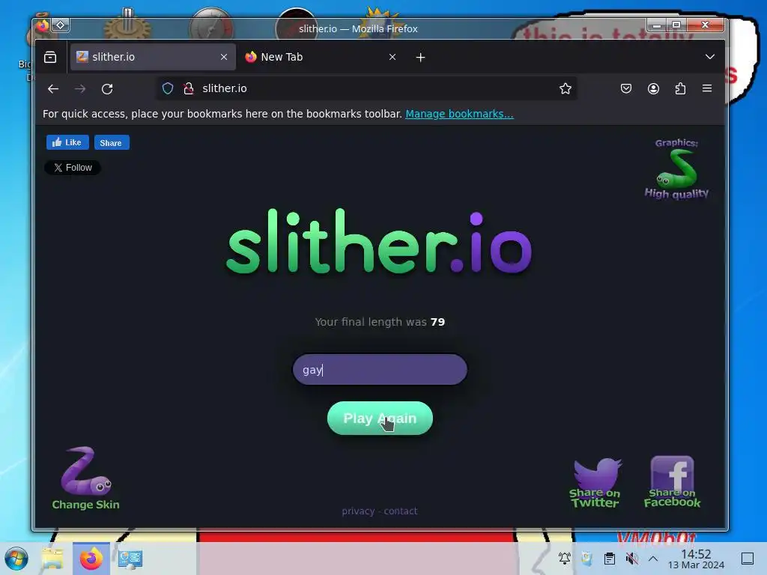
Task: Open the Firefox application menu
Action: [707, 88]
